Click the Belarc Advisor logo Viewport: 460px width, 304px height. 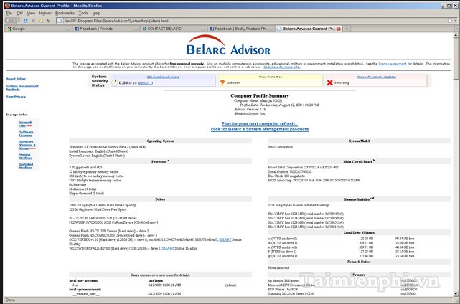228,45
